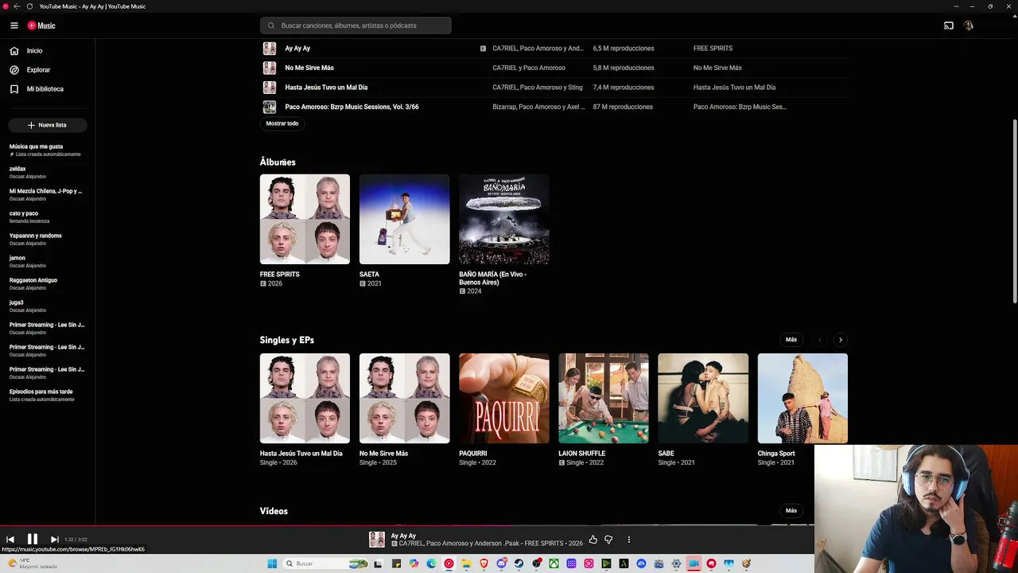The height and width of the screenshot is (573, 1018).
Task: Go back with the browser back arrow
Action: tap(17, 6)
